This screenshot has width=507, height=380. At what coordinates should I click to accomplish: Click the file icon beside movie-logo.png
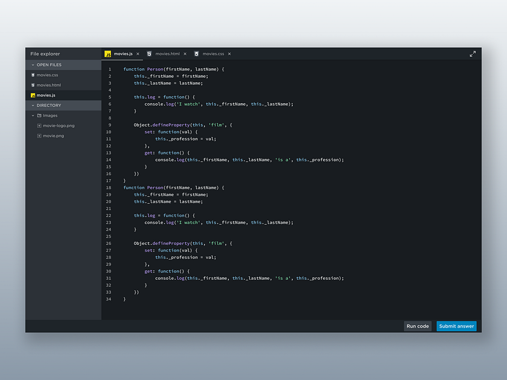(x=39, y=125)
